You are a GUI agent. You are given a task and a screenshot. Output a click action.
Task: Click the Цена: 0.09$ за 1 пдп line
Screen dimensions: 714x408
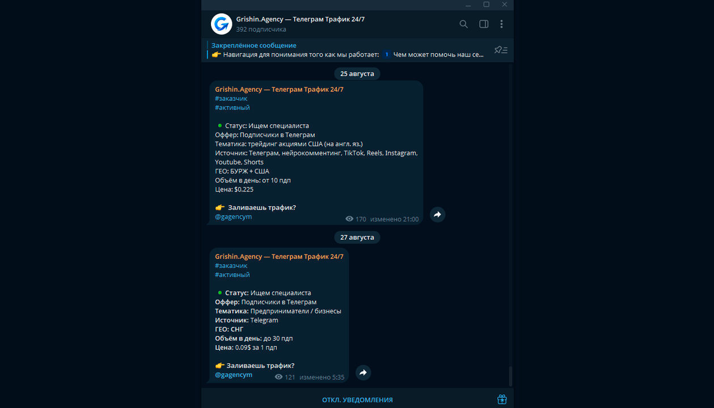click(246, 347)
